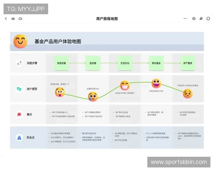Select the surprised emoji under 发现店铺
Image resolution: width=214 pixels, height=171 pixels.
pos(60,92)
